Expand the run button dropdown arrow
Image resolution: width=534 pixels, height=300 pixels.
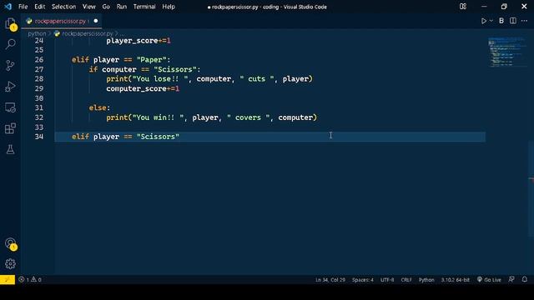(491, 21)
